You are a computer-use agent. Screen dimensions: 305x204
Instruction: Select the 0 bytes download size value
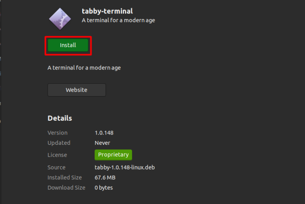tap(104, 188)
